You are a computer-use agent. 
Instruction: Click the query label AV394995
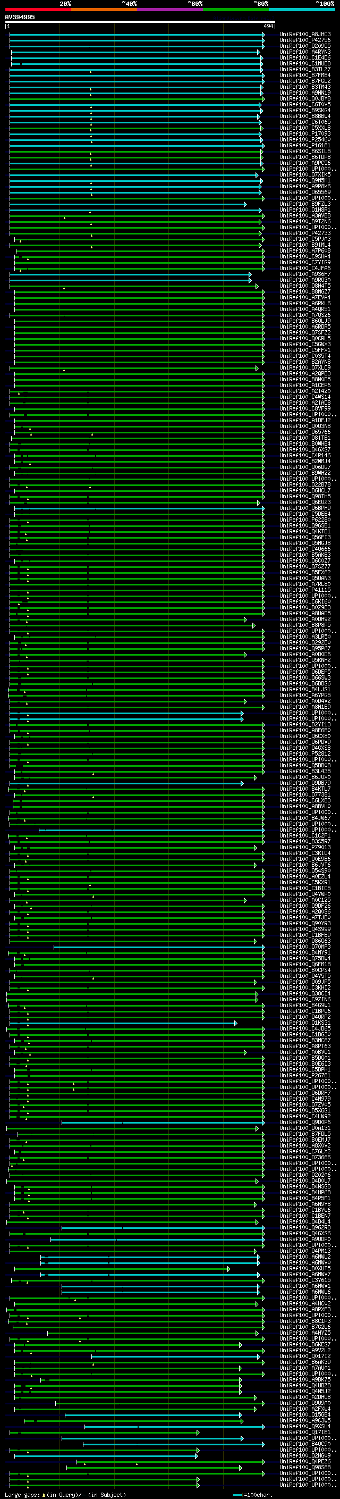20,18
